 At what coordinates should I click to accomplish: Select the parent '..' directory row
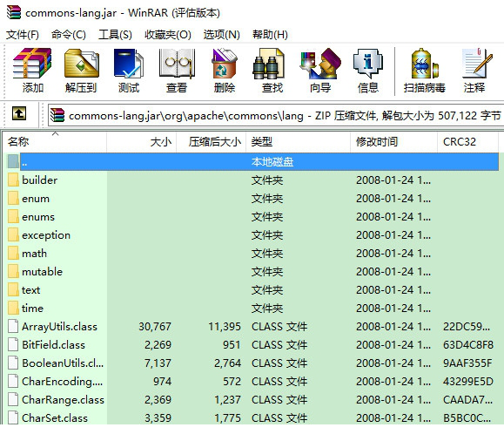(x=252, y=161)
